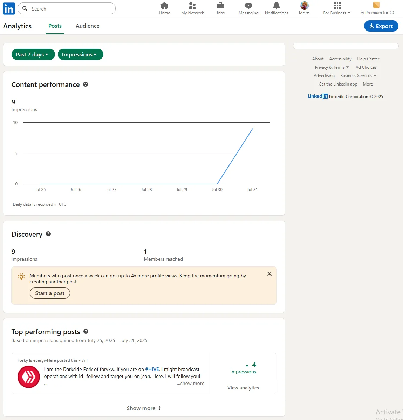Expand the For Business menu

pyautogui.click(x=337, y=8)
